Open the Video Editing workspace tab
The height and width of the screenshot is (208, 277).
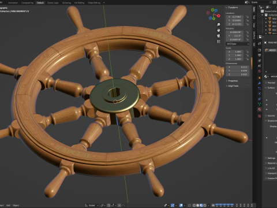click(94, 3)
